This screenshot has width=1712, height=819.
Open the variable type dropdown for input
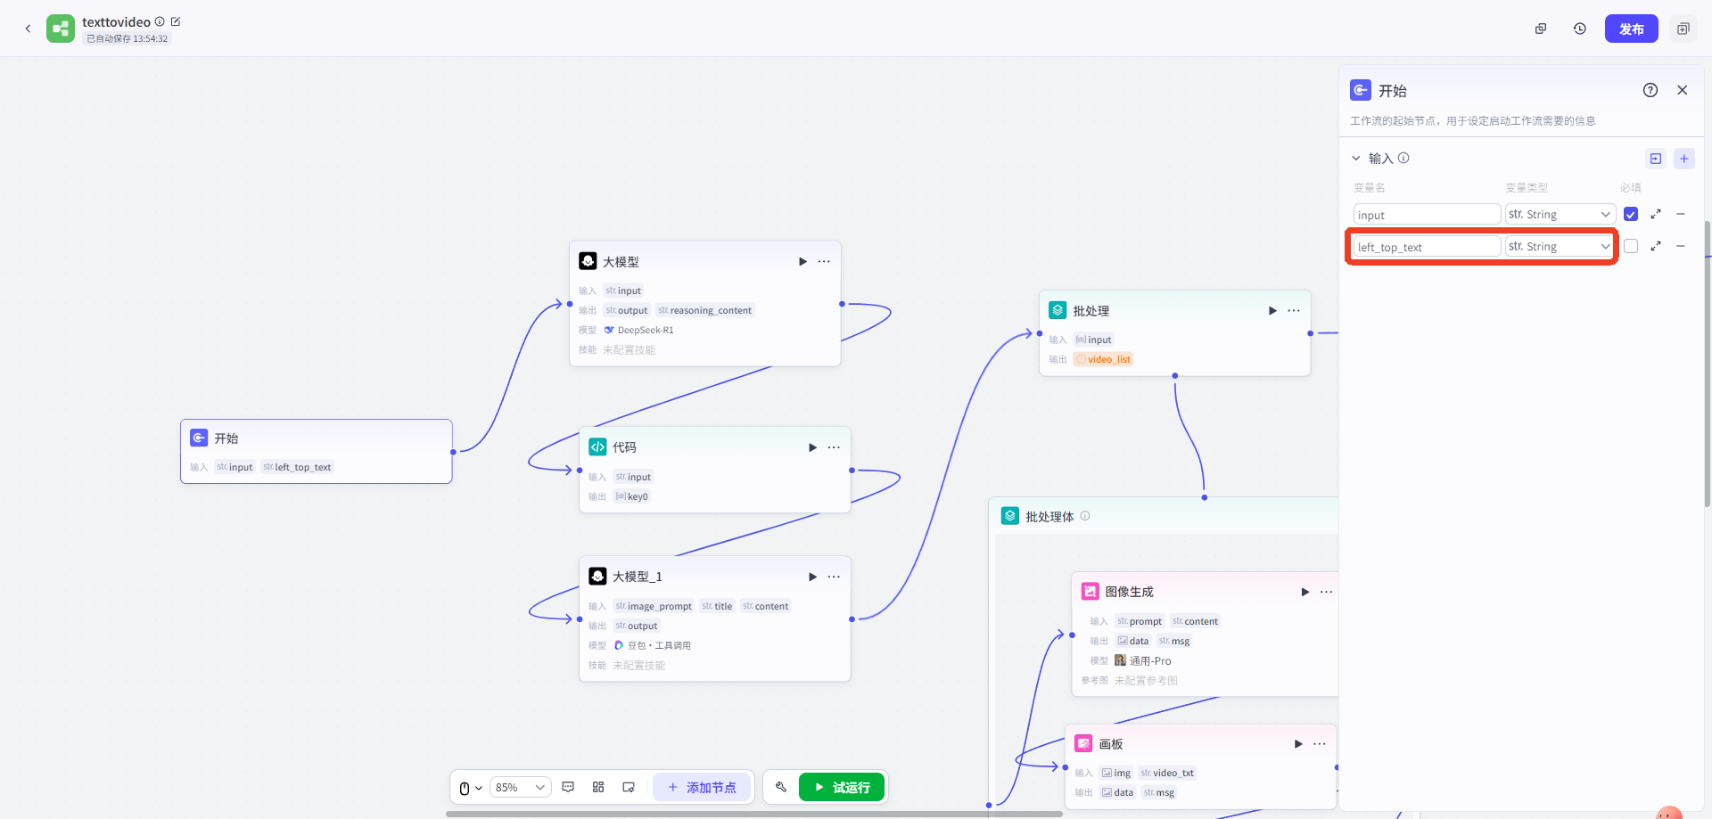pos(1560,214)
